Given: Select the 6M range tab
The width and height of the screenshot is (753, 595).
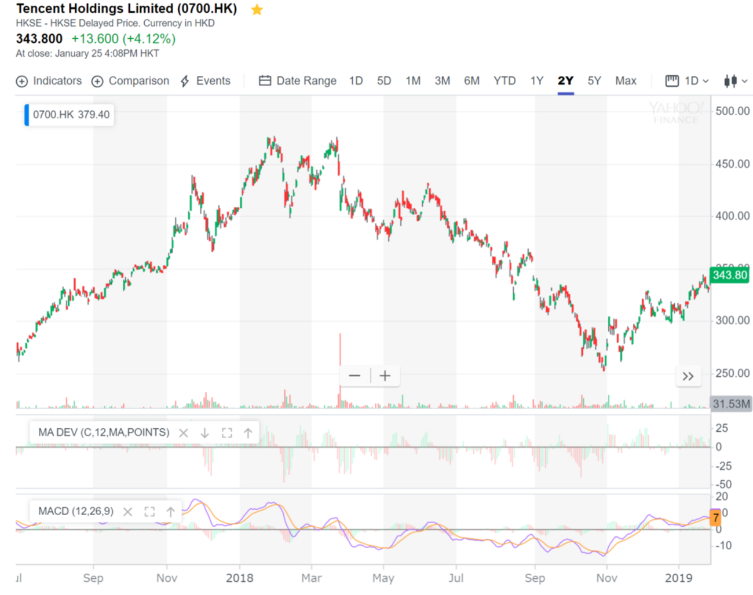Looking at the screenshot, I should [x=471, y=81].
